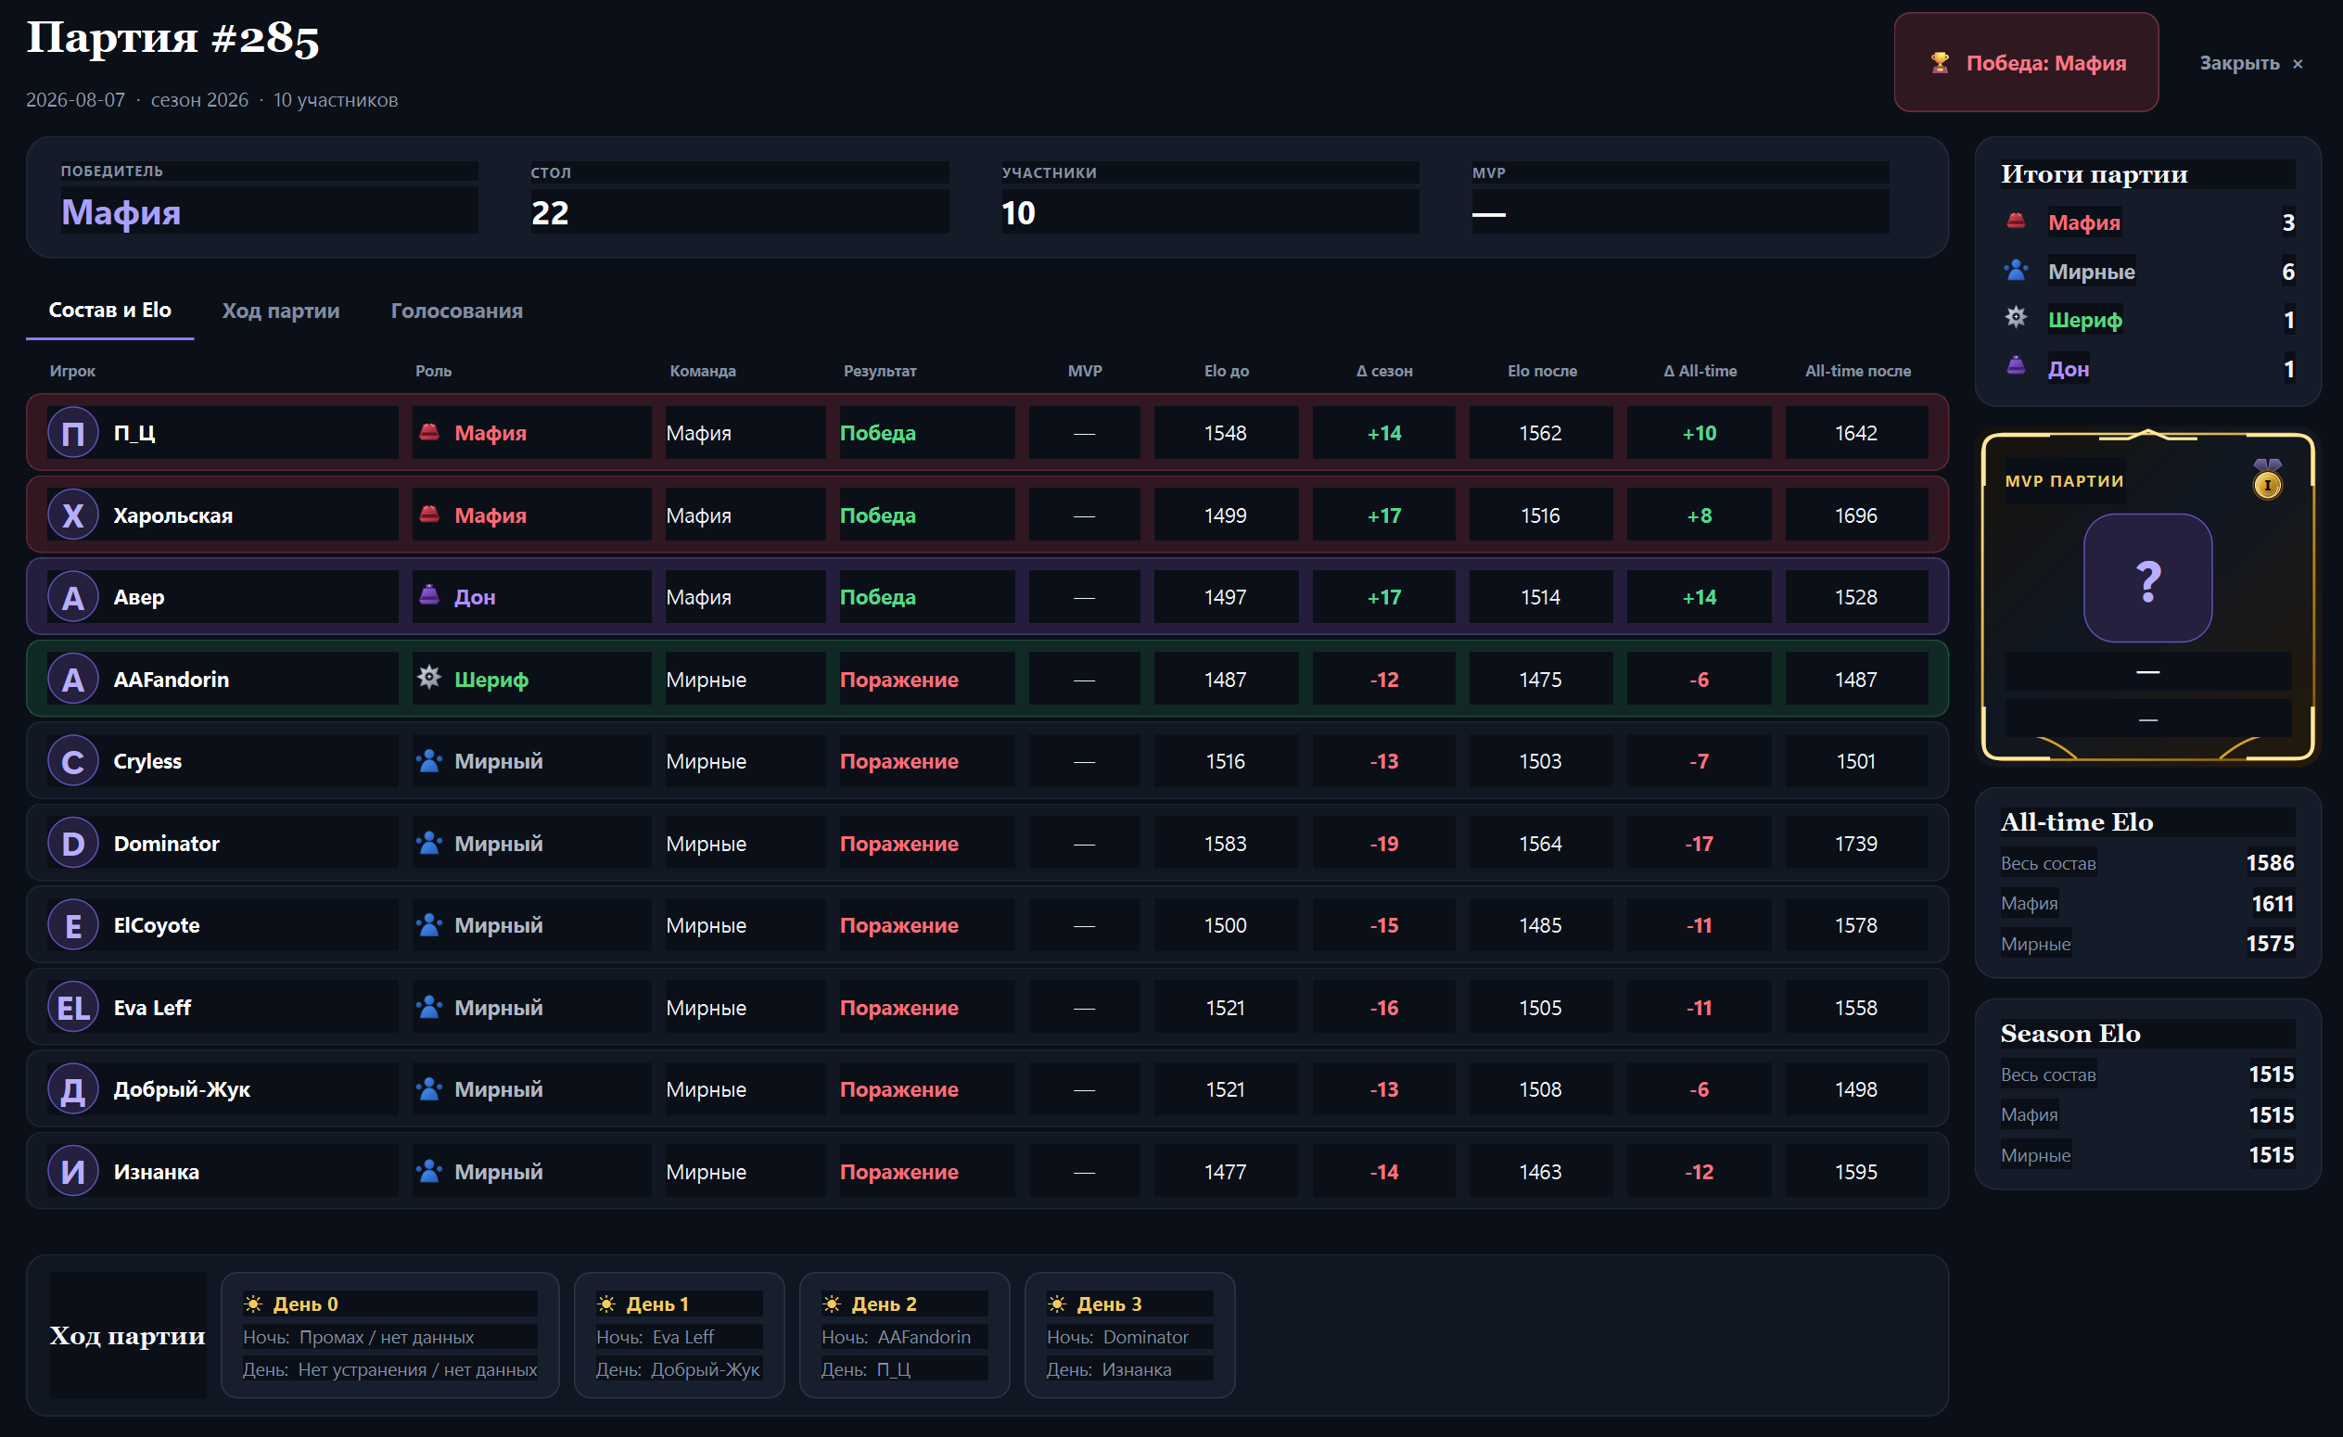
Task: Click the Дон hat icon in Авер's row
Action: click(430, 595)
